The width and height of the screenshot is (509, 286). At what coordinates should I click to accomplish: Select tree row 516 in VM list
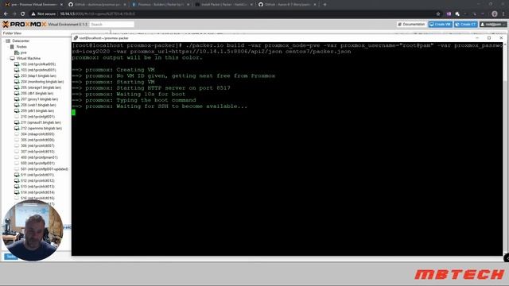tap(35, 198)
